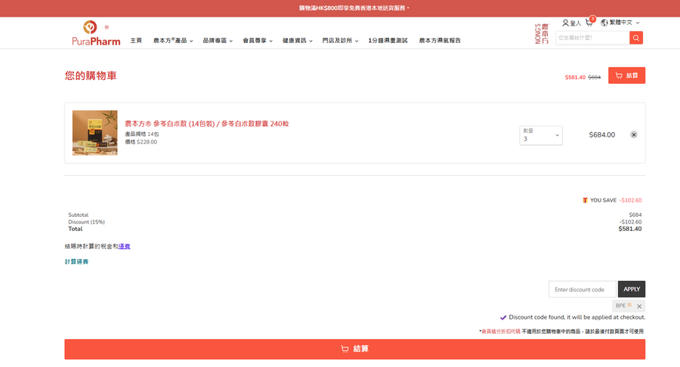Click the globe language icon
The width and height of the screenshot is (680, 367).
click(x=604, y=23)
